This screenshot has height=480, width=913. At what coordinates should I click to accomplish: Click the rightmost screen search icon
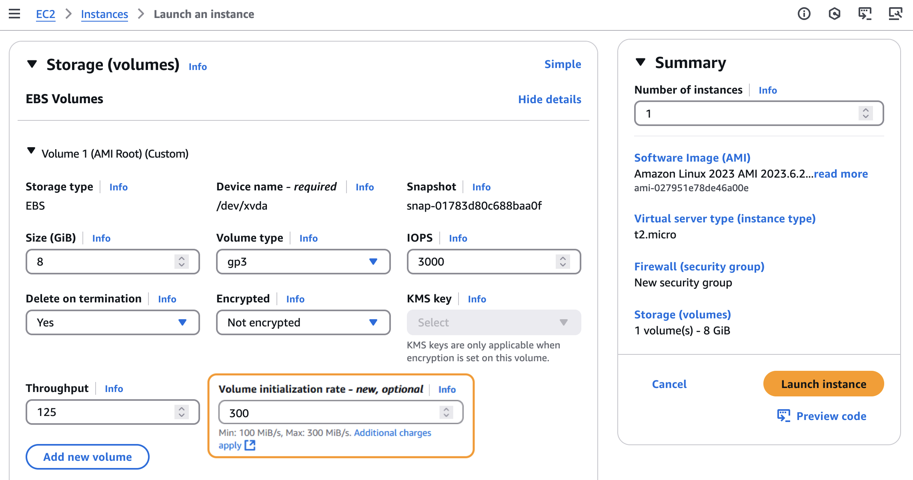895,14
